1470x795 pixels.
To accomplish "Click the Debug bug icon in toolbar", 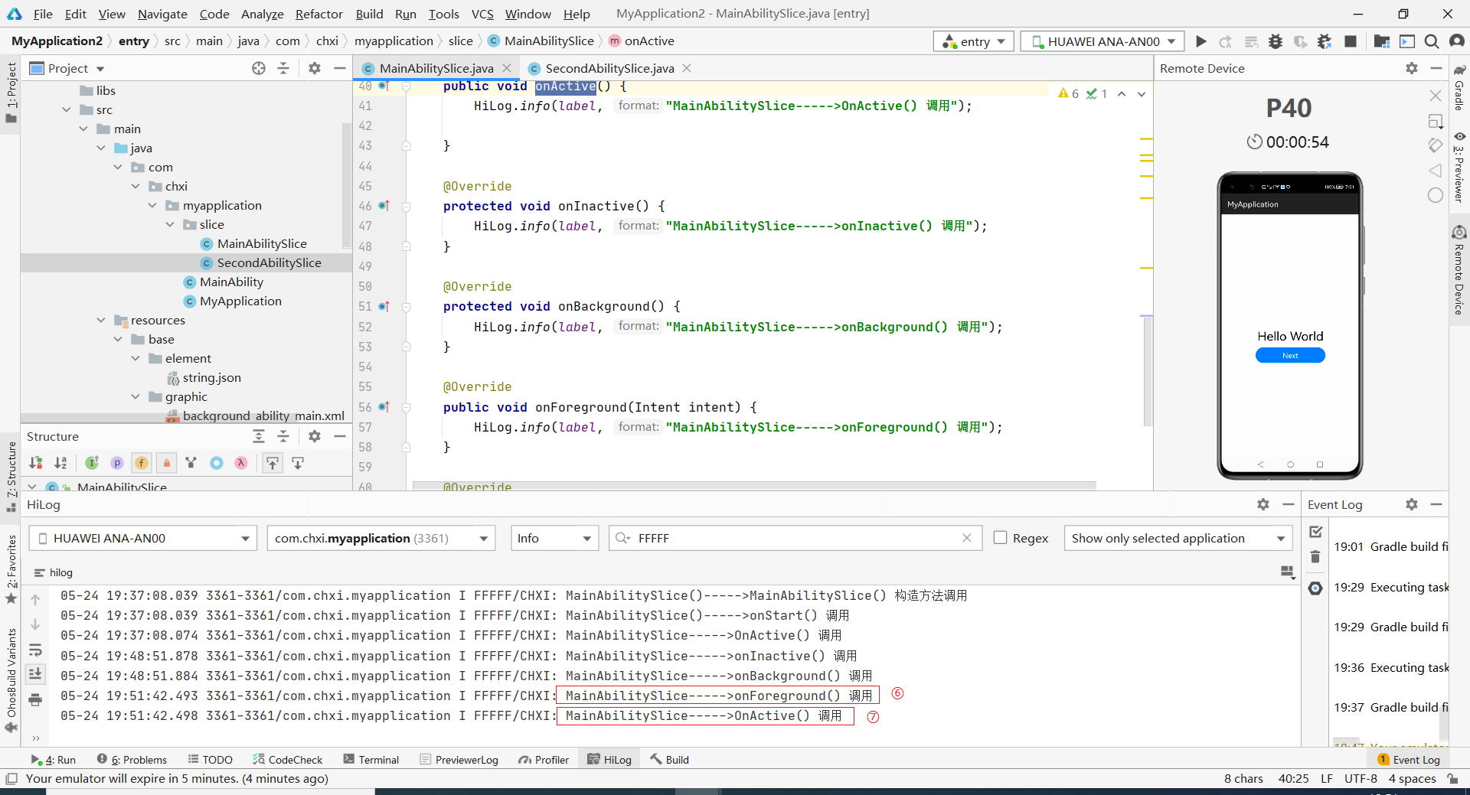I will (x=1276, y=41).
